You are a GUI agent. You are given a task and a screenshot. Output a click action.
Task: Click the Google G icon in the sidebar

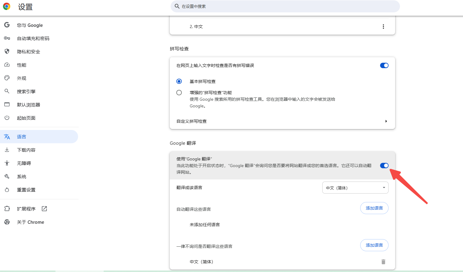coord(7,25)
